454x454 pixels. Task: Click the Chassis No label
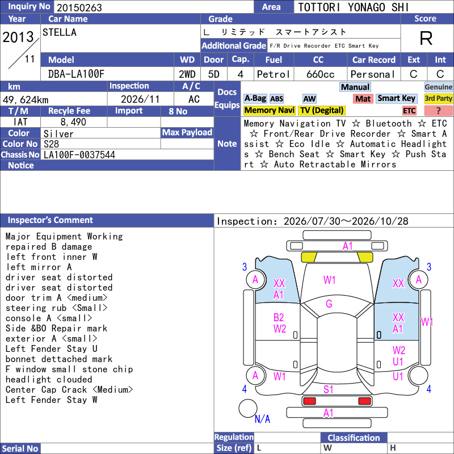[x=20, y=155]
